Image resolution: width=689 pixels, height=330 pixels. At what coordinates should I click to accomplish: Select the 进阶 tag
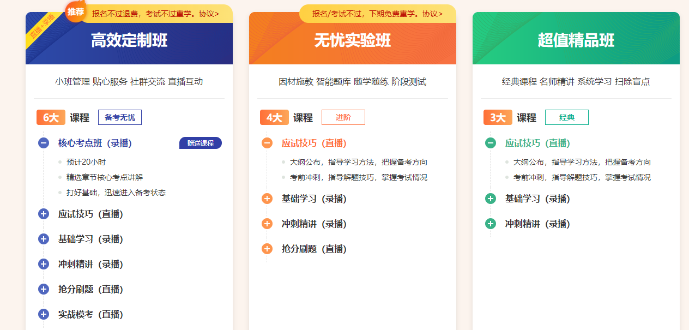coord(343,117)
